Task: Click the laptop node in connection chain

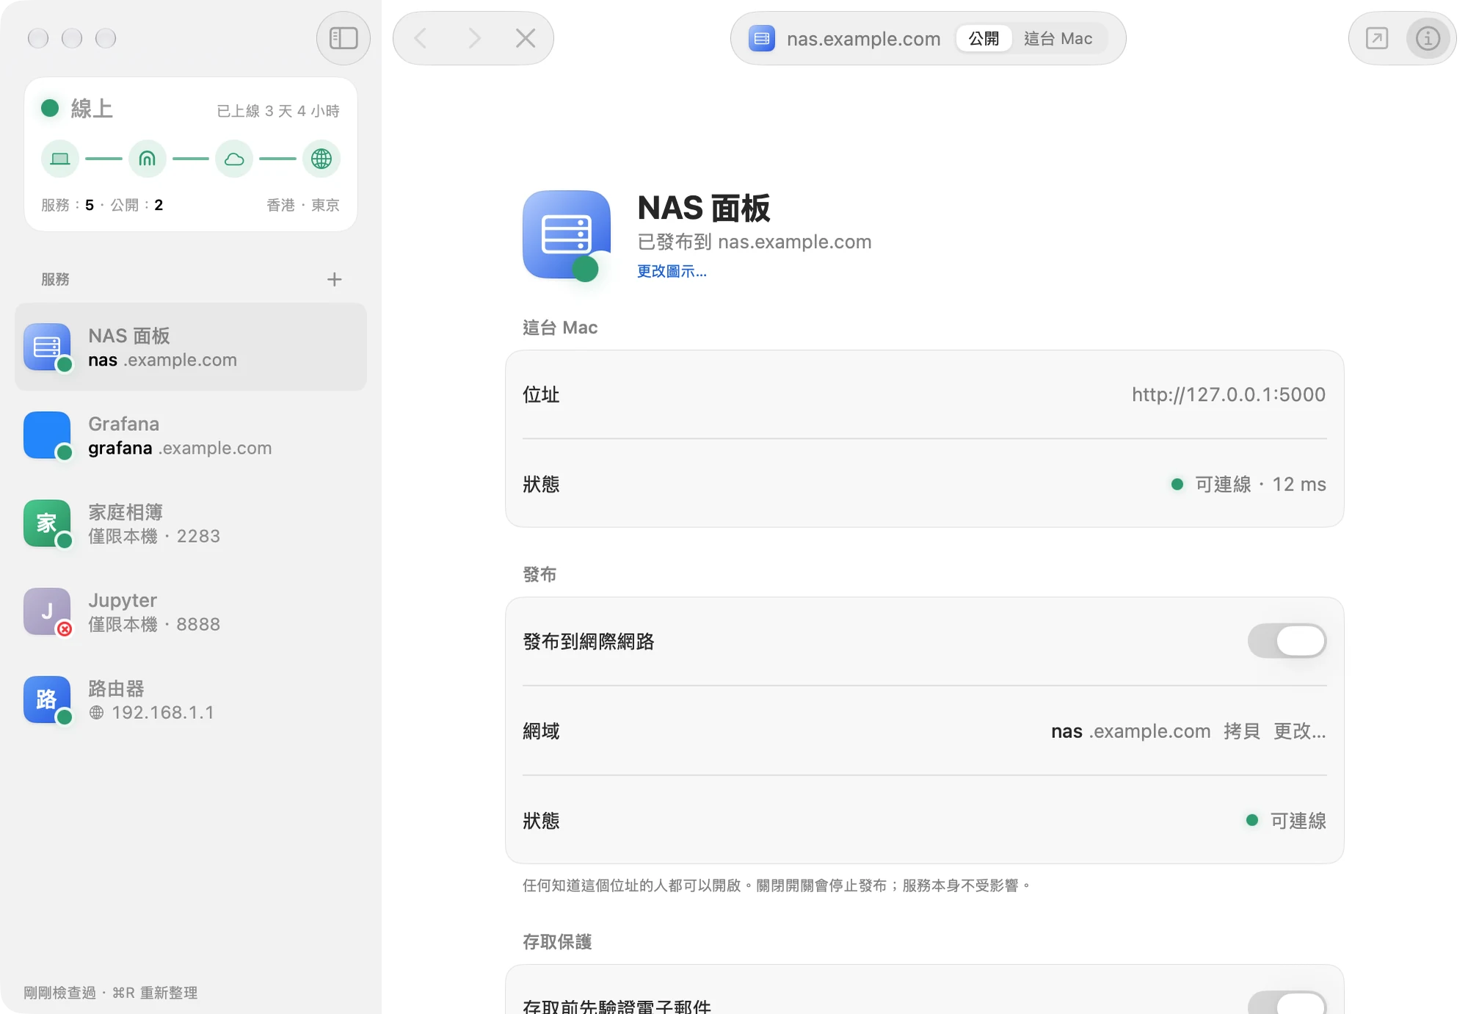Action: point(60,159)
